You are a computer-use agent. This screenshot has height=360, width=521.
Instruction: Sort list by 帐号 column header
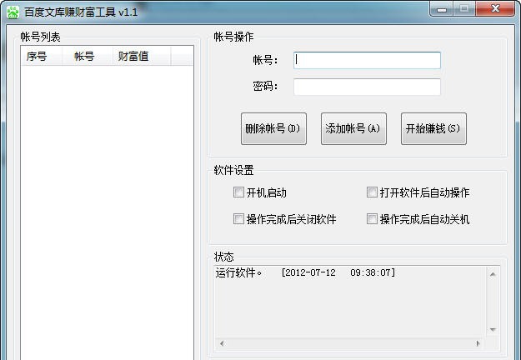88,56
